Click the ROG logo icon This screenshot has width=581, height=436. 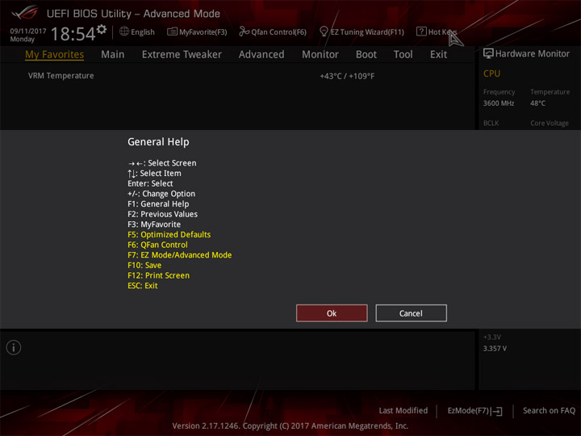25,13
